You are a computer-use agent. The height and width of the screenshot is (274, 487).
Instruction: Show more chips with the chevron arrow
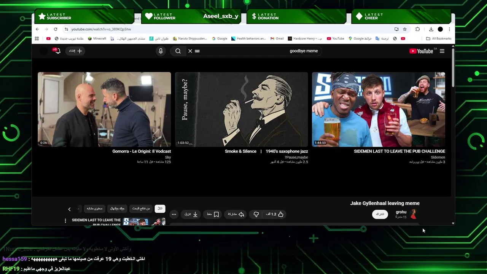(x=69, y=209)
